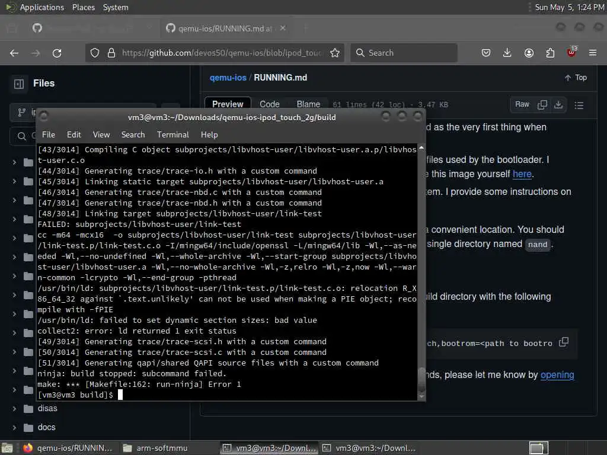This screenshot has height=455, width=607.
Task: Open the new tab plus button
Action: coord(306,28)
